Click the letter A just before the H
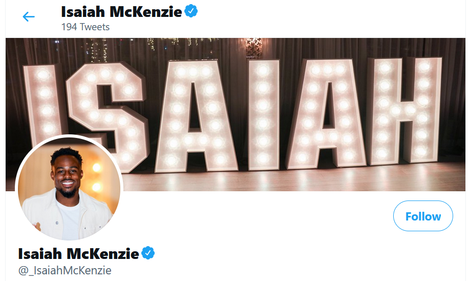The image size is (469, 281). coord(327,113)
